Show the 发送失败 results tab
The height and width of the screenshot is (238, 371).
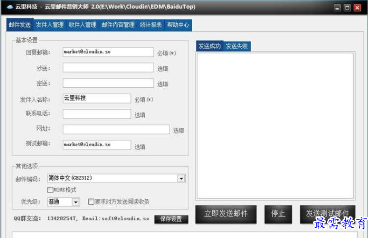coord(237,46)
